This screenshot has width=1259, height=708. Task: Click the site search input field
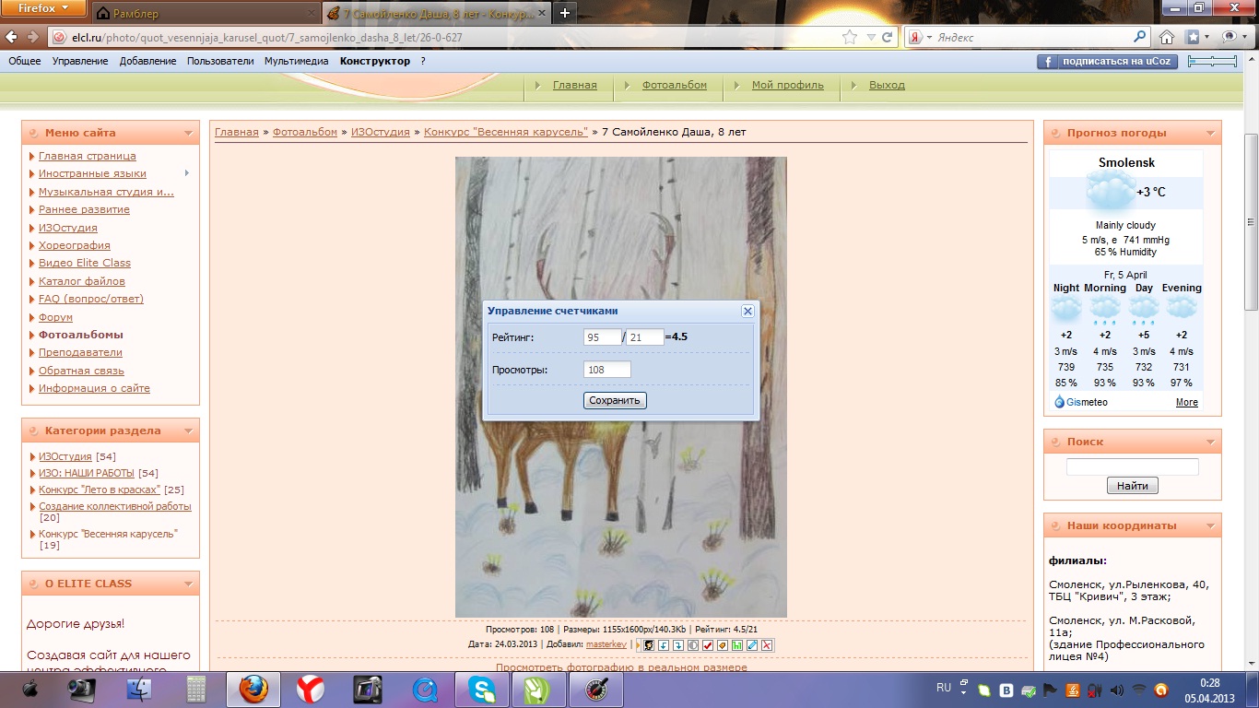[x=1133, y=466]
